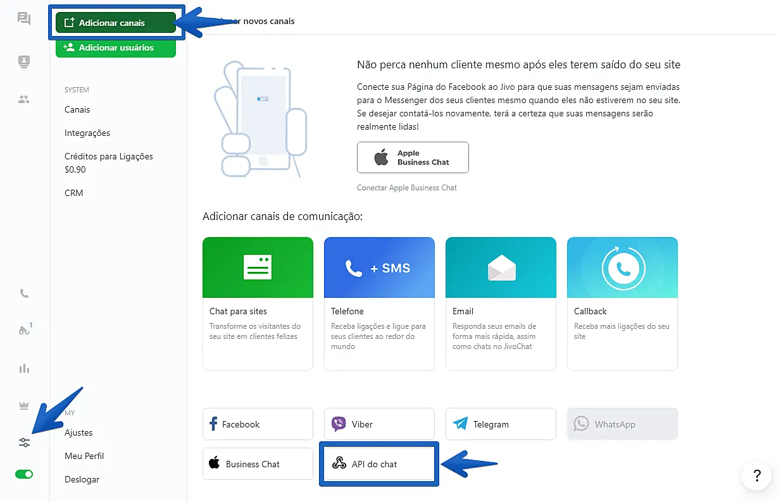Open the settings sliders icon
The image size is (781, 502).
click(x=24, y=443)
